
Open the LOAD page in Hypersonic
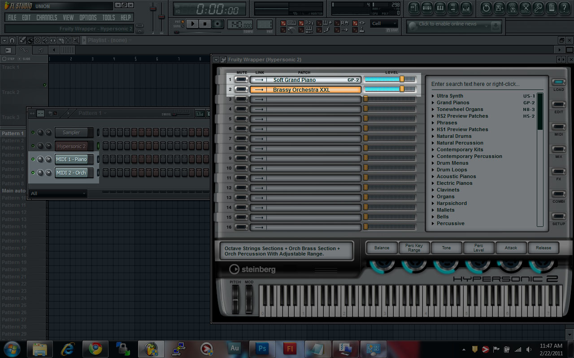[559, 82]
